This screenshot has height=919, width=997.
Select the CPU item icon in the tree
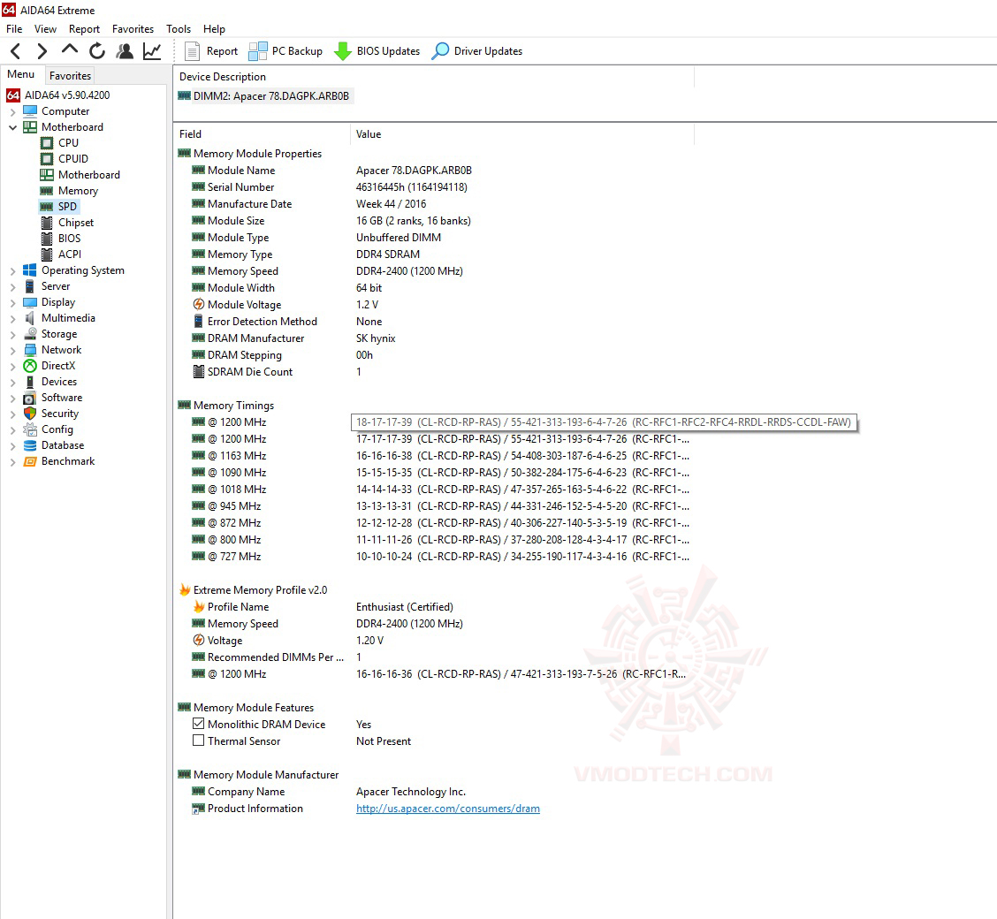click(x=47, y=143)
